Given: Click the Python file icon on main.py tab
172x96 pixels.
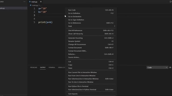Looking at the screenshot, I should 30,2.
